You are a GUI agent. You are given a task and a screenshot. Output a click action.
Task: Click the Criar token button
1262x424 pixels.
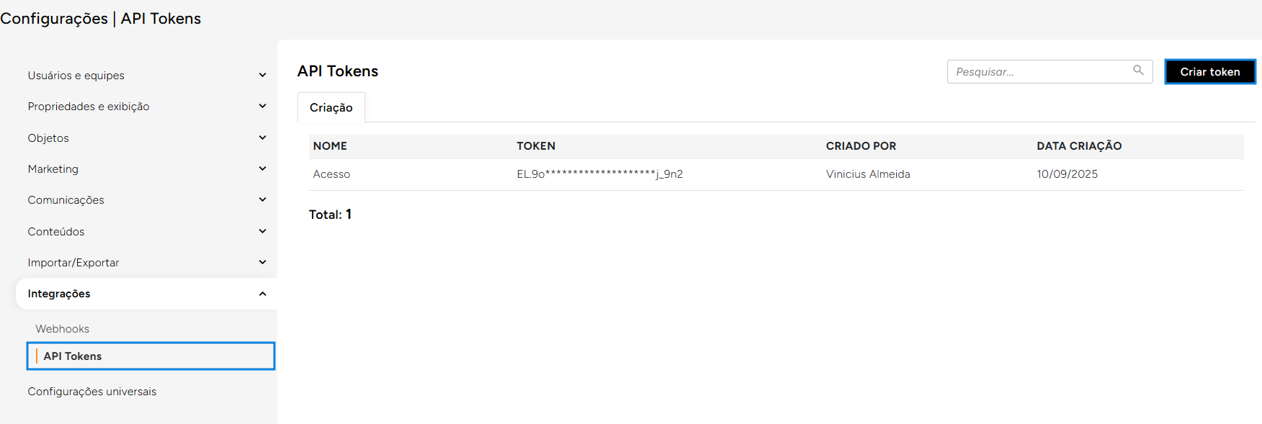(x=1209, y=72)
